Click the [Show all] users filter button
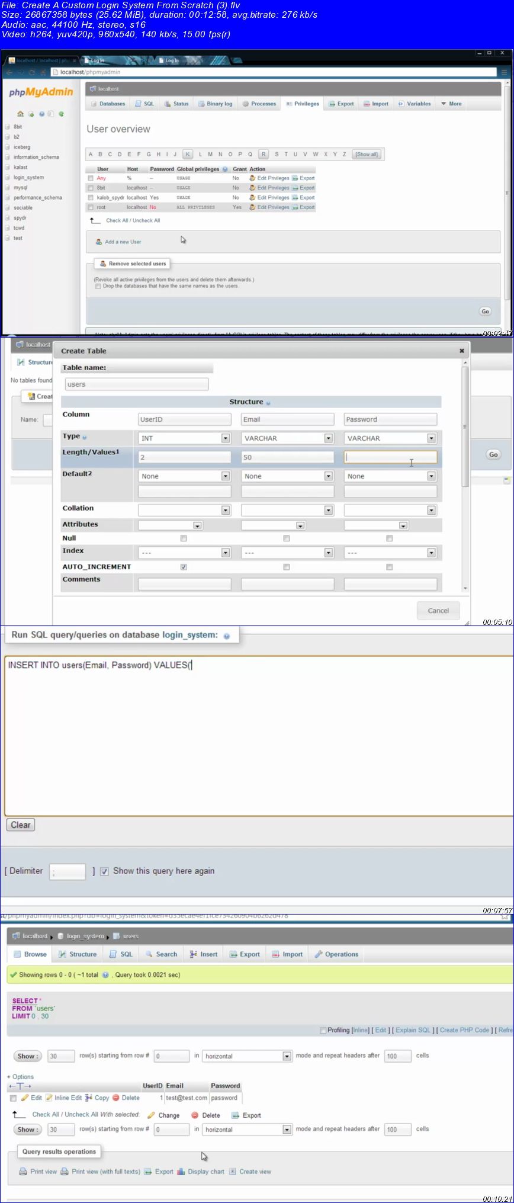This screenshot has height=1203, width=514. click(367, 154)
